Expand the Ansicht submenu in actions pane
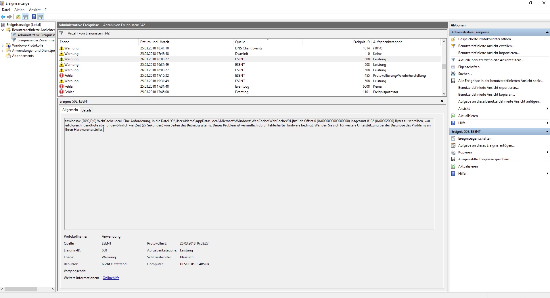Screen dimensions: 550x298 (x=547, y=109)
